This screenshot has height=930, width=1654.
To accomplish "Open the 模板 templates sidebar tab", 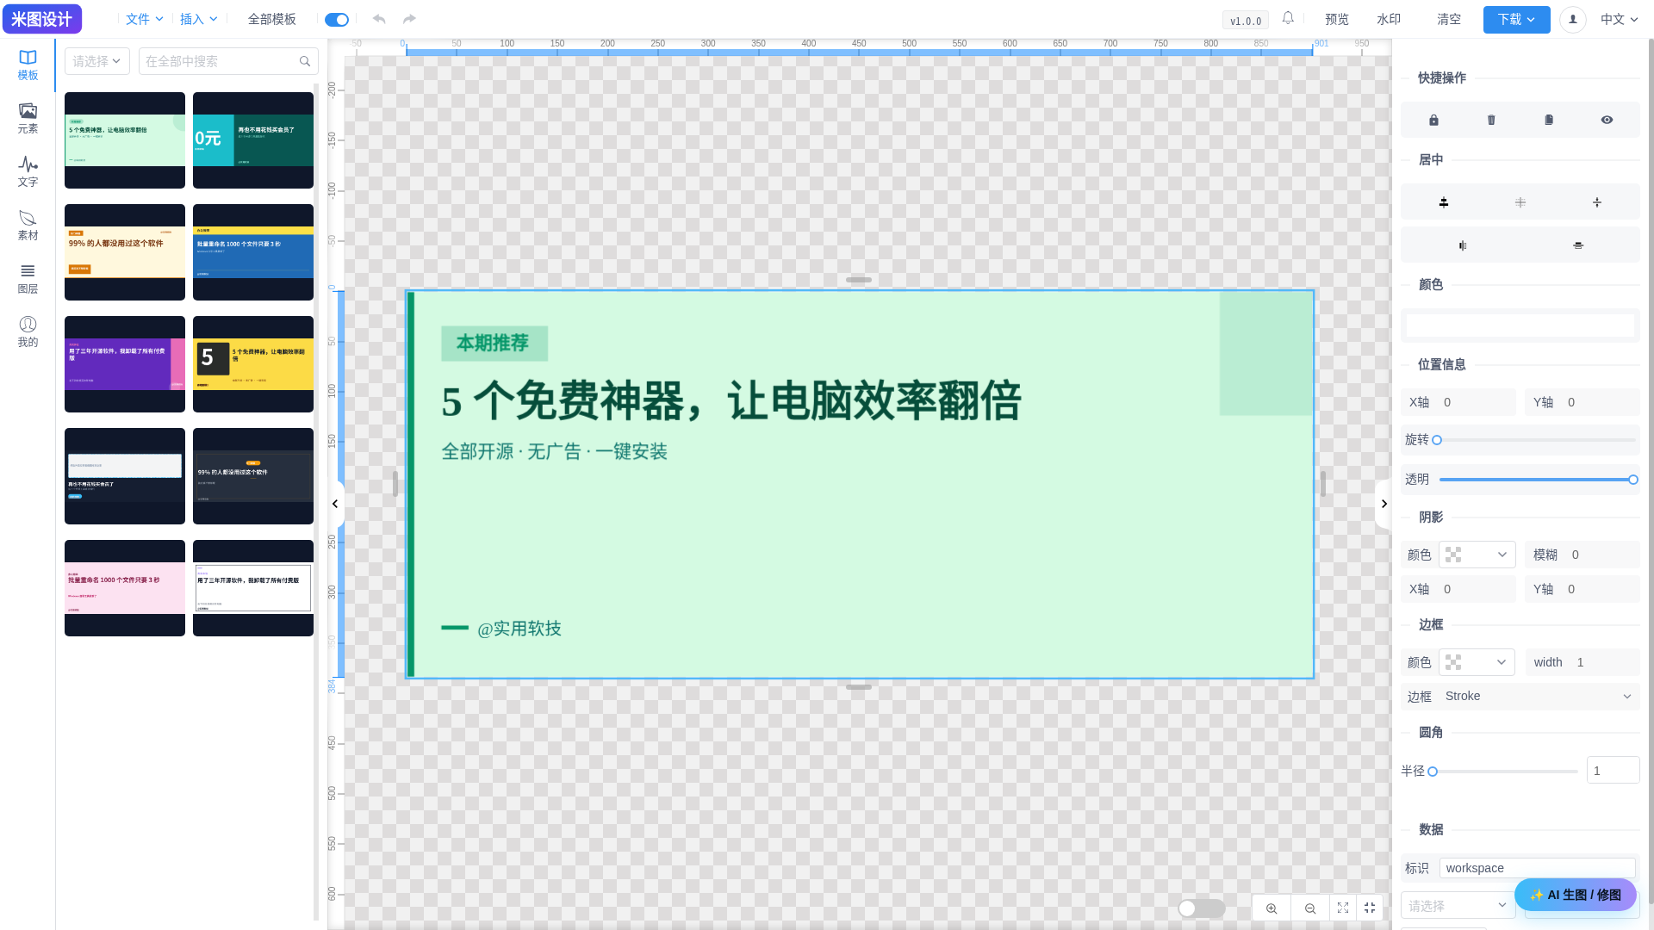I will [28, 65].
